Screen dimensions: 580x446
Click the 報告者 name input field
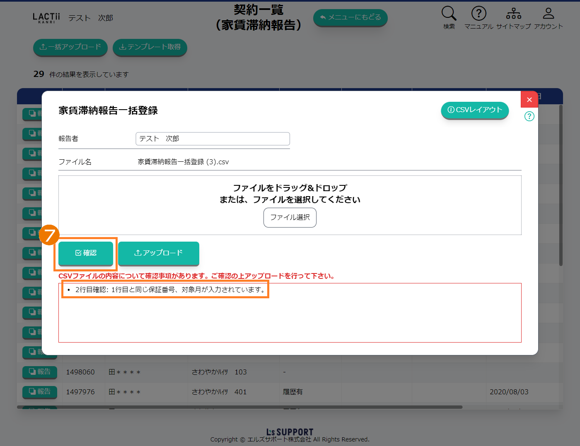point(213,139)
